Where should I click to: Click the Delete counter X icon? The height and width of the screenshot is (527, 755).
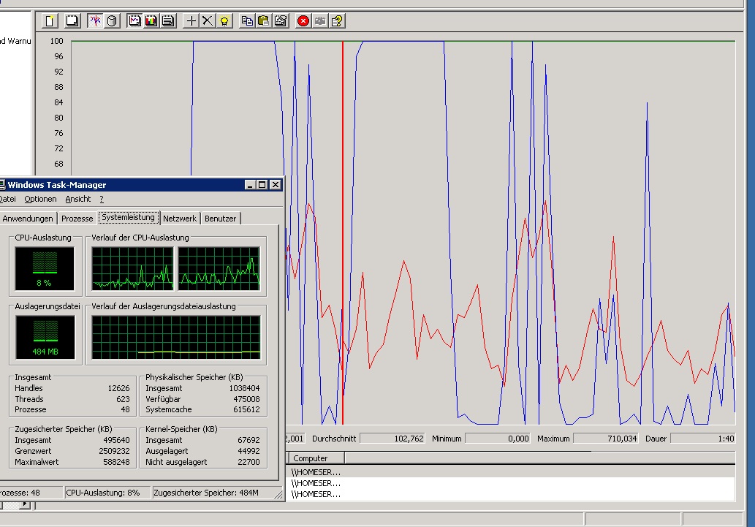coord(208,20)
